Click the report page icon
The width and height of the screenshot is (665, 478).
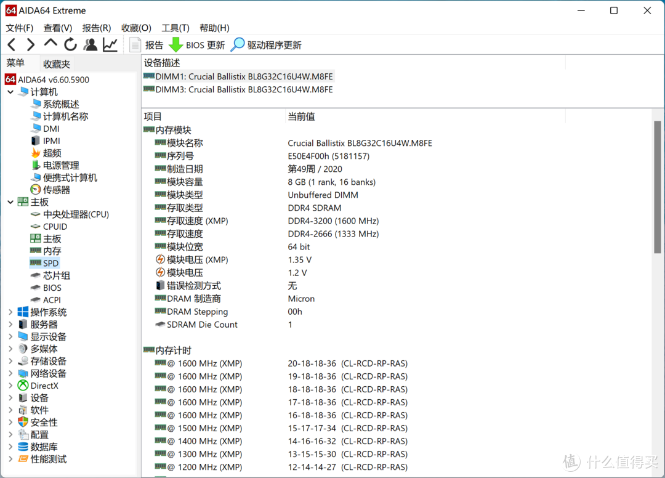point(135,44)
